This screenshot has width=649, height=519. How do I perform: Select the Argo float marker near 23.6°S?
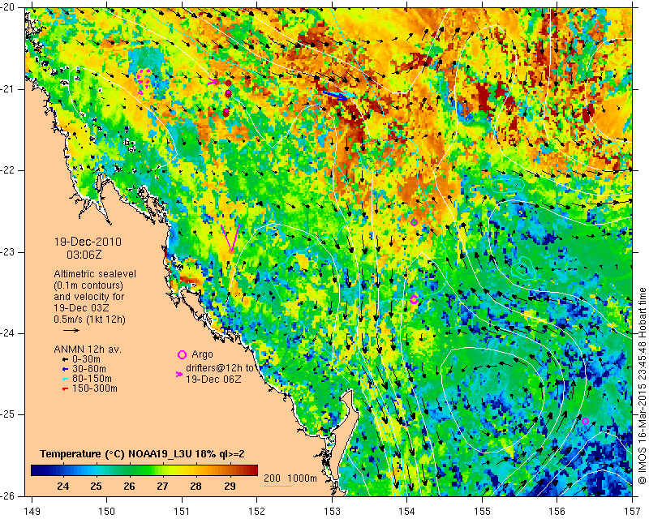click(x=414, y=300)
